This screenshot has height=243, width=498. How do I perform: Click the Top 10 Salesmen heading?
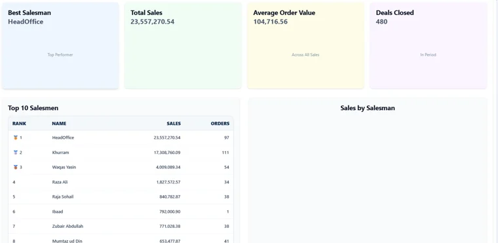pos(33,108)
